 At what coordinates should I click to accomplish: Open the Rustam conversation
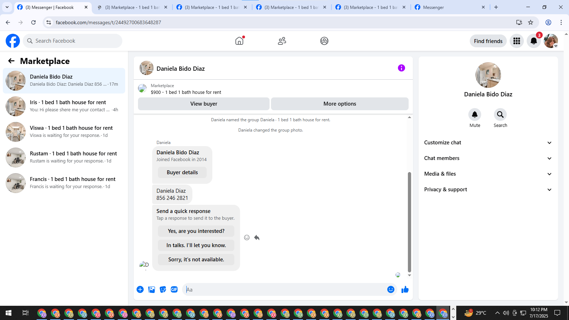64,158
